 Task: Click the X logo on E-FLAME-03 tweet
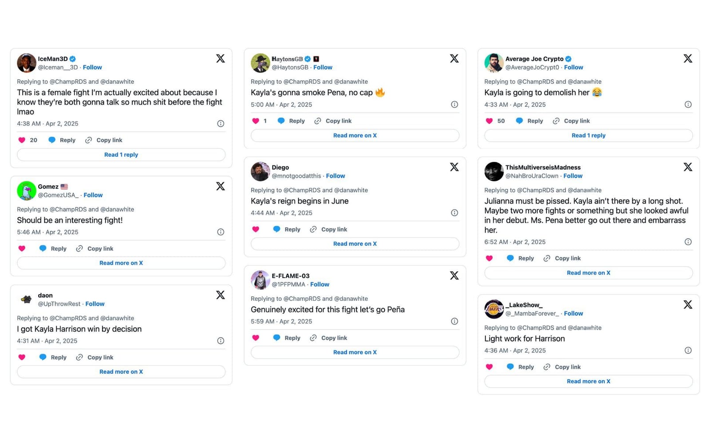pos(454,276)
